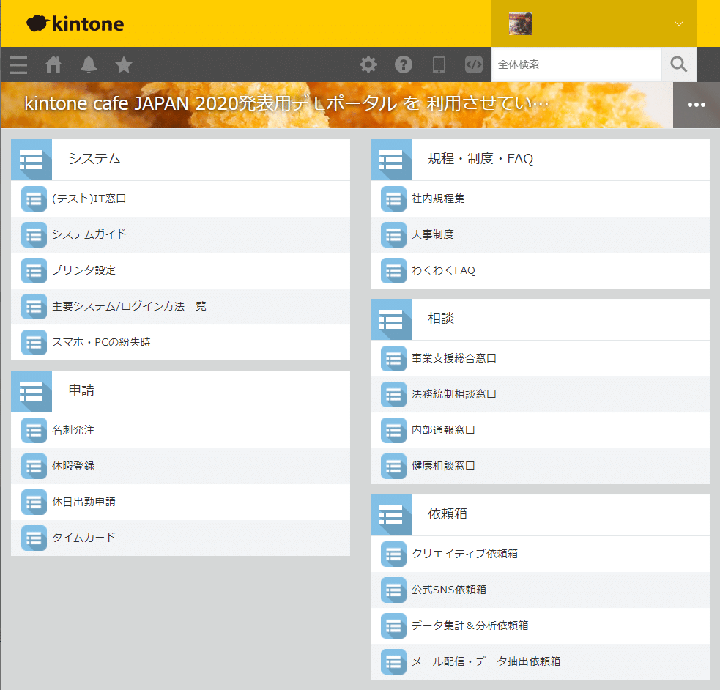Viewport: 720px width, 690px height.
Task: Click the システム section title
Action: [x=94, y=159]
